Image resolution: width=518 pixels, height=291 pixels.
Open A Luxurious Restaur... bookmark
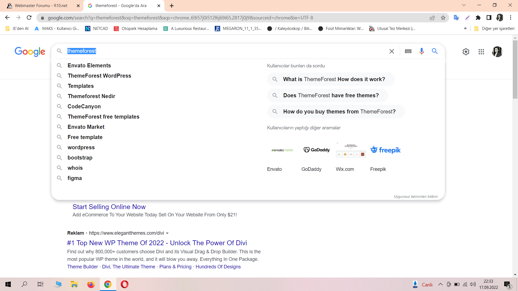point(186,29)
